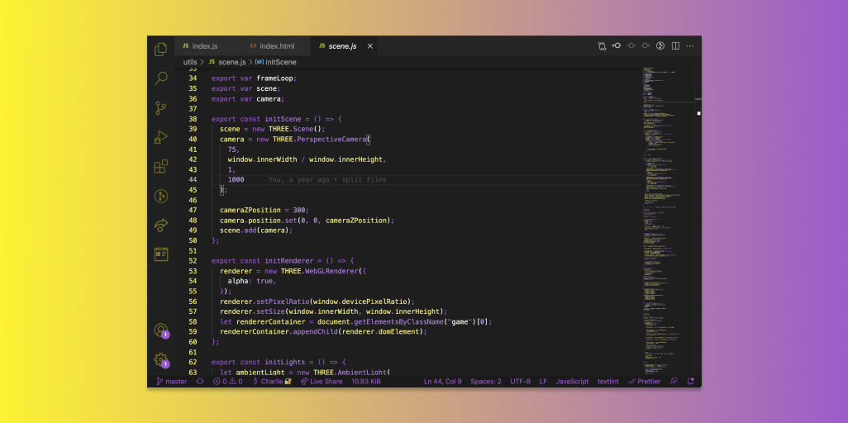Change the LF end of line sequence
848x423 pixels.
tap(543, 382)
